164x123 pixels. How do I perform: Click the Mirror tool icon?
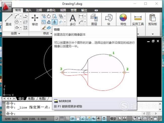point(54,22)
